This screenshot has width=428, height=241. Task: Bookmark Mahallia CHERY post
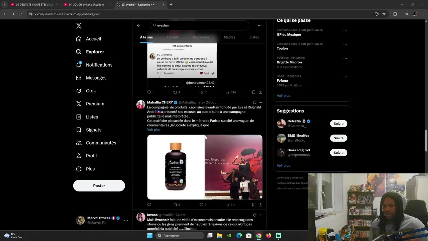click(253, 205)
